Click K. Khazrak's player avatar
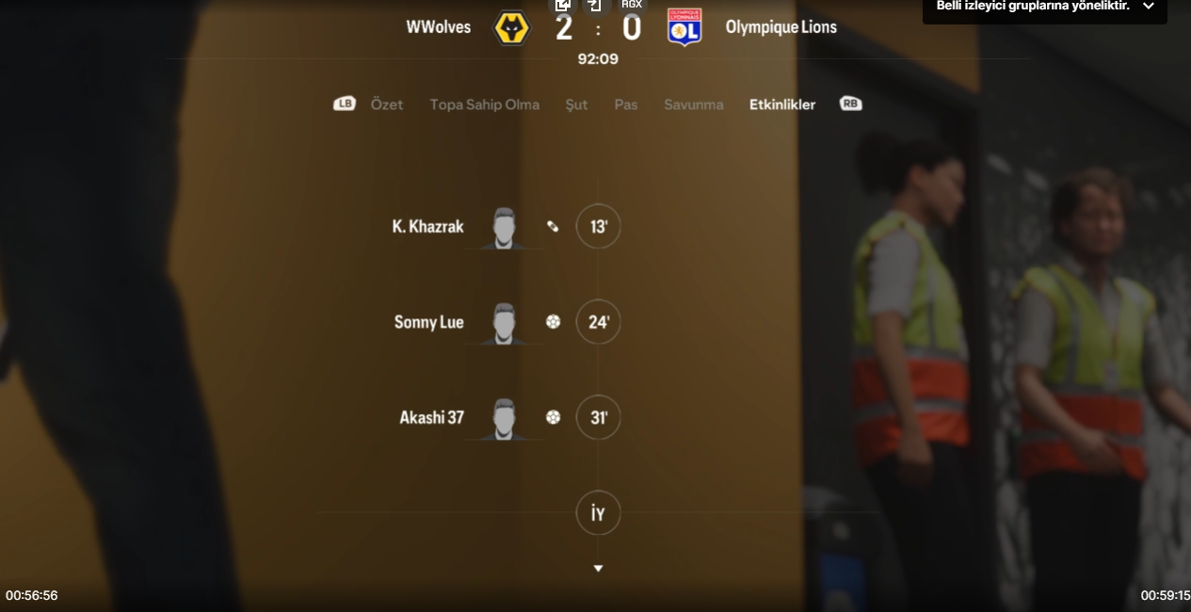The image size is (1191, 612). pos(505,228)
